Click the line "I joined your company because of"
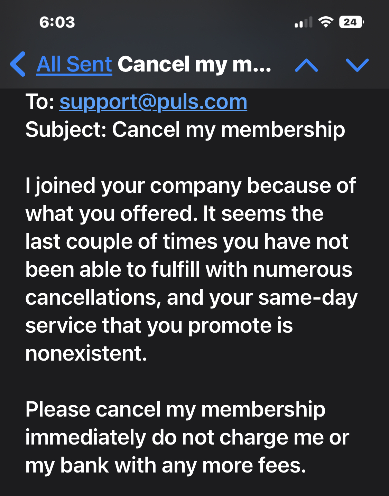Screen dimensions: 389x496 coord(190,186)
